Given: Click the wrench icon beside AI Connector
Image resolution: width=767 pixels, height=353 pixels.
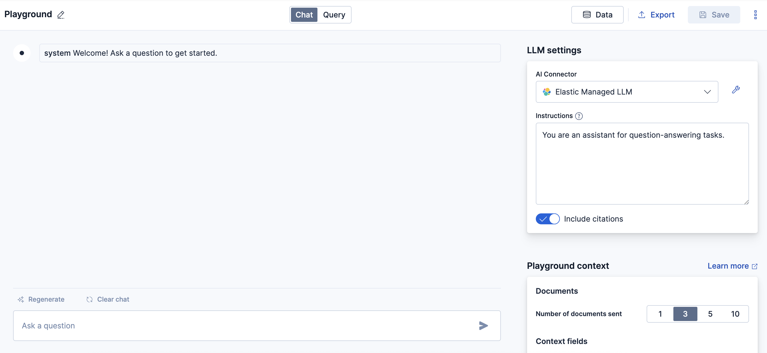Looking at the screenshot, I should pyautogui.click(x=736, y=90).
